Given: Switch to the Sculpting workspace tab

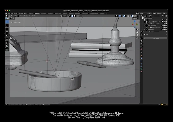Looking at the screenshot, I should pos(43,14).
